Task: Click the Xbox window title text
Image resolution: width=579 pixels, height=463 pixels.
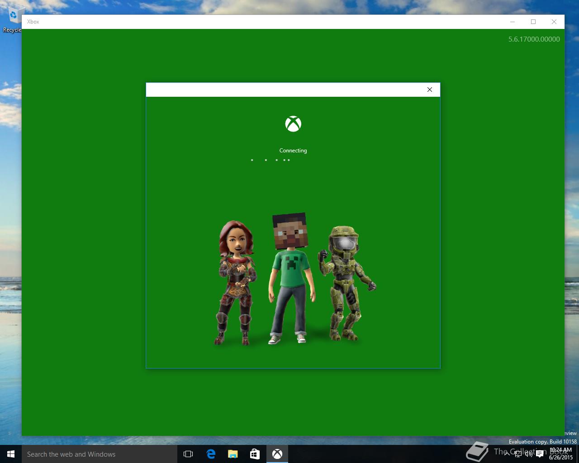Action: pos(33,22)
